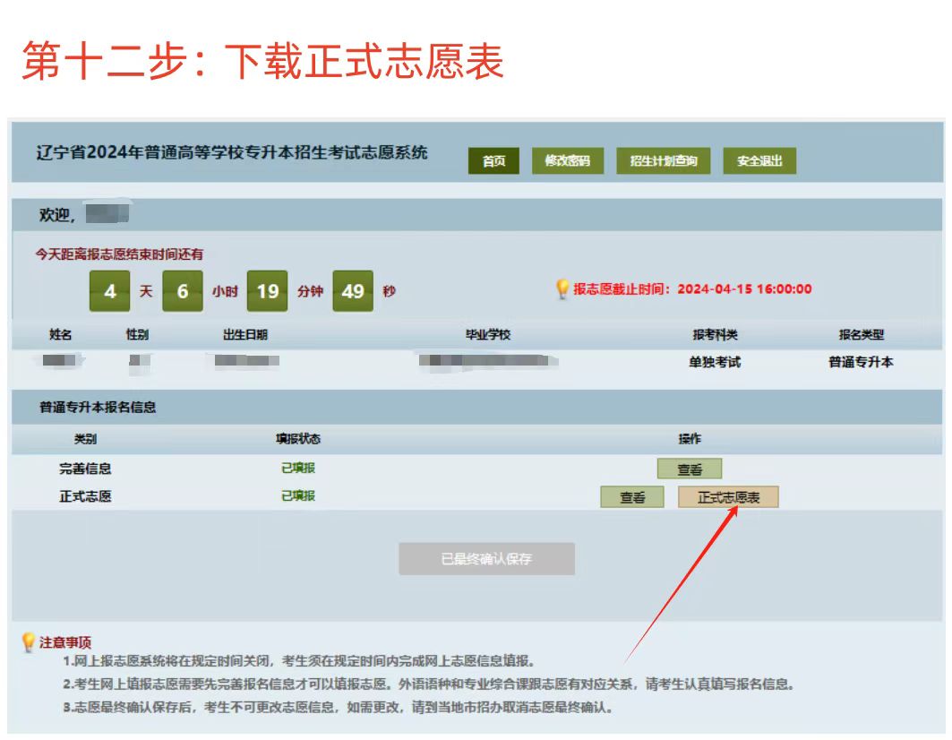Open the 修改密码 page
The height and width of the screenshot is (740, 952).
(567, 161)
